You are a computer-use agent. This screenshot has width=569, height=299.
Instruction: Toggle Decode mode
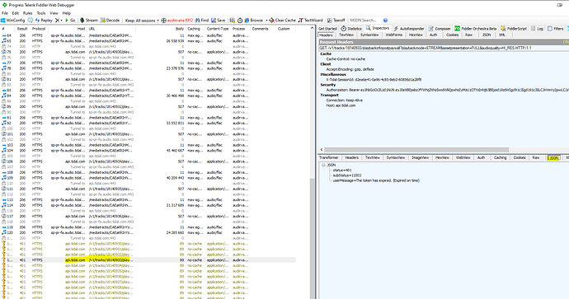coord(111,21)
